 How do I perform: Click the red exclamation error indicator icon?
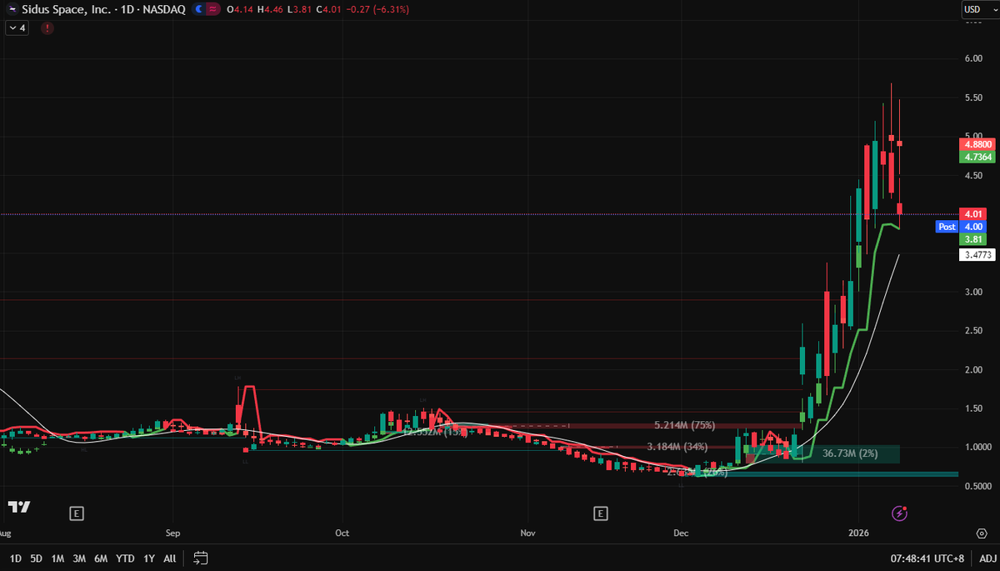coord(47,28)
